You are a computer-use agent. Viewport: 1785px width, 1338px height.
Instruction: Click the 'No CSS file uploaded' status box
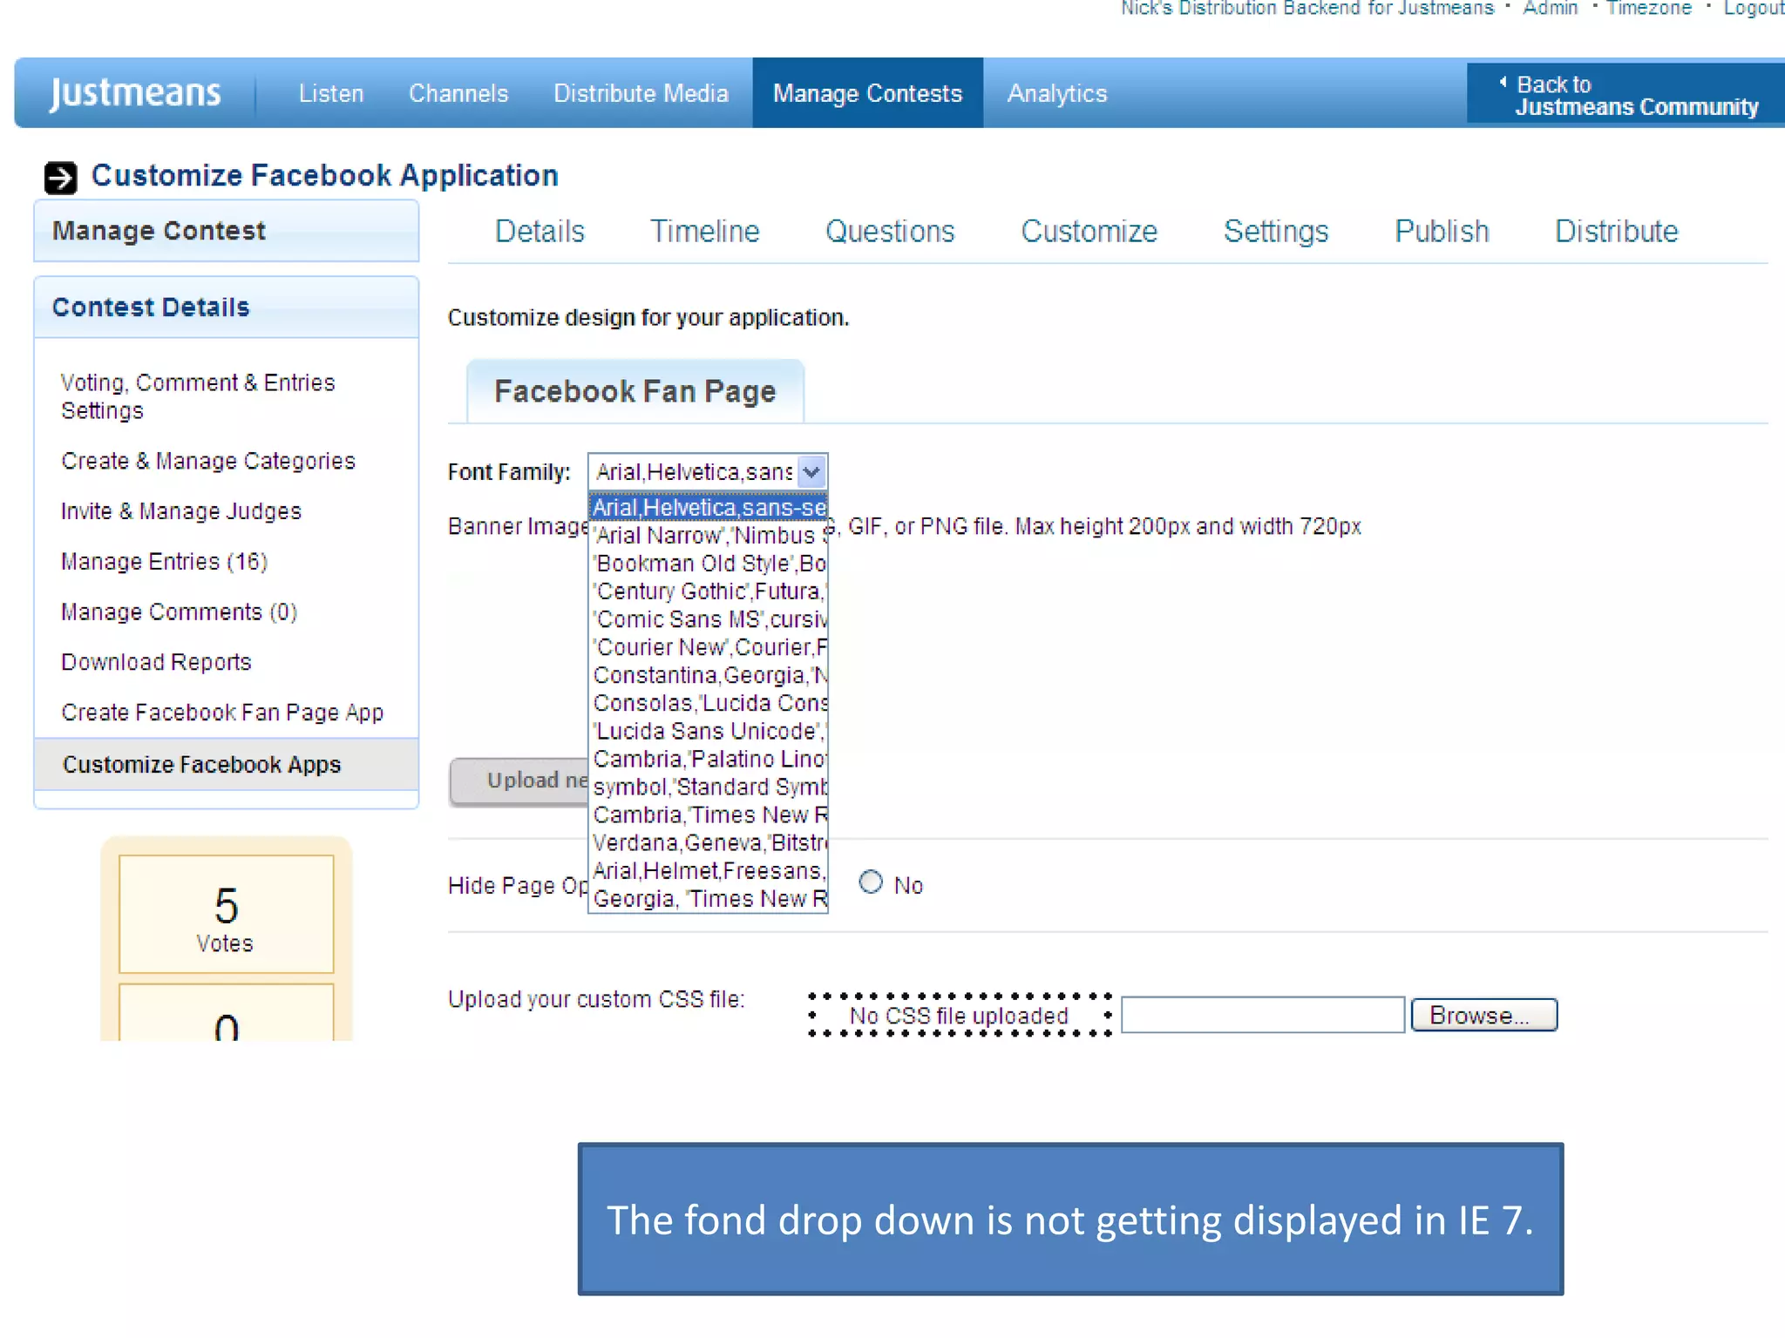click(960, 1016)
